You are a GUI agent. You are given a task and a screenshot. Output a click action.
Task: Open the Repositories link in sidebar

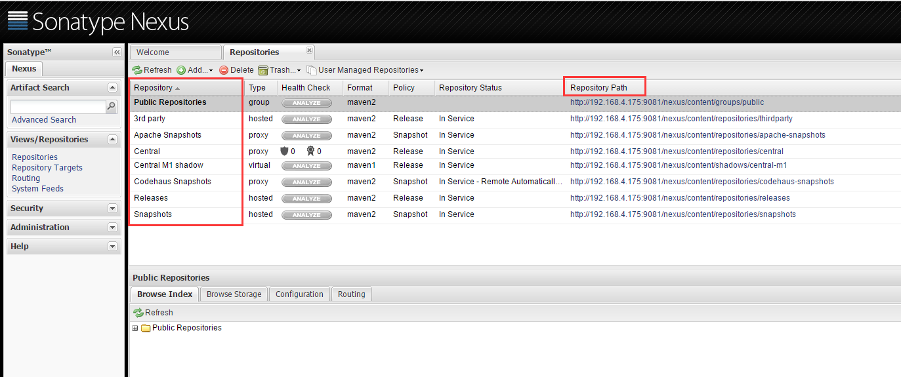[x=35, y=157]
